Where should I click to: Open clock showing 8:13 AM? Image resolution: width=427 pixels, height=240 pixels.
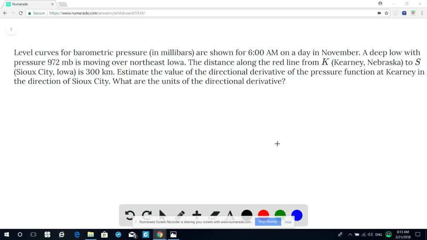click(403, 234)
